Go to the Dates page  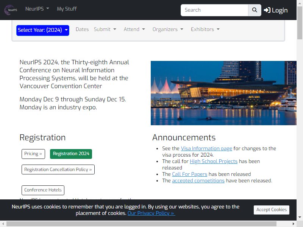[x=82, y=30]
